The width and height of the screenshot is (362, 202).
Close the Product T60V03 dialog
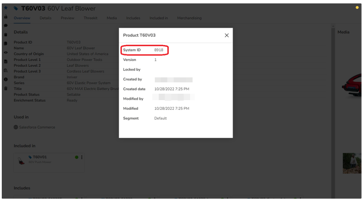(226, 35)
